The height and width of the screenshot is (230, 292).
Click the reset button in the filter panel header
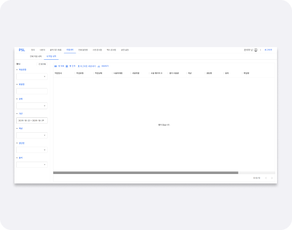click(x=42, y=64)
